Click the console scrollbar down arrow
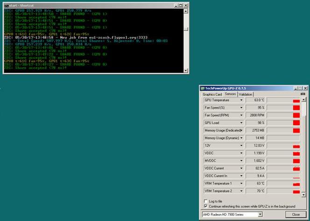This screenshot has width=310, height=221. click(186, 70)
